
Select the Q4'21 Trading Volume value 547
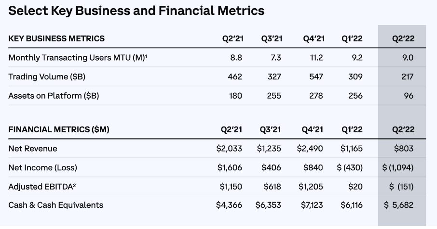tap(316, 76)
